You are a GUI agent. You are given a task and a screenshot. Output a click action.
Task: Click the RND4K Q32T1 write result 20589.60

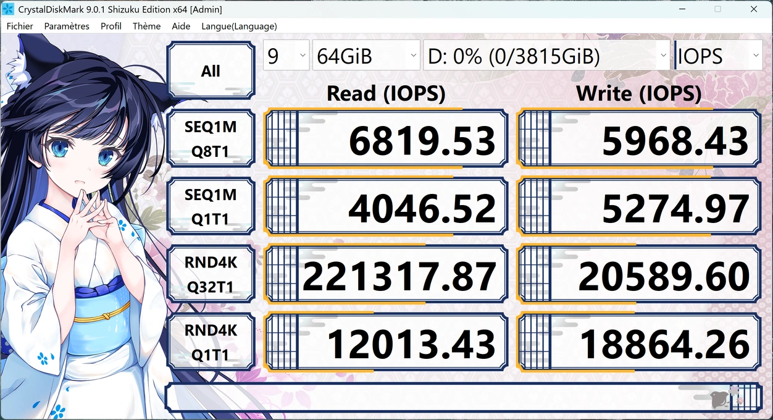pyautogui.click(x=639, y=275)
